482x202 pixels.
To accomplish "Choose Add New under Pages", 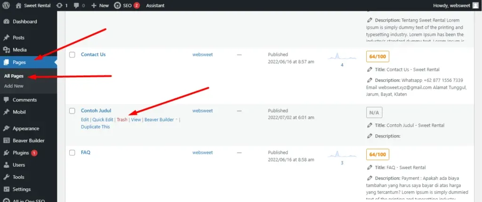I will (x=14, y=86).
